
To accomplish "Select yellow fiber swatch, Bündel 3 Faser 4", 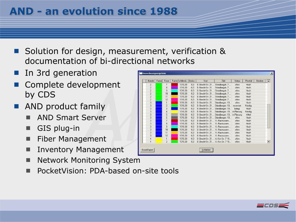I will (174, 112).
